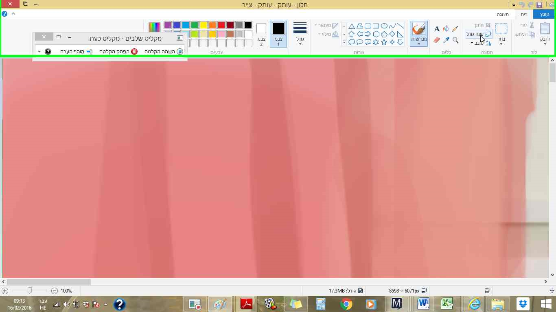Click the zoom in plus button
This screenshot has height=312, width=556.
tap(5, 291)
